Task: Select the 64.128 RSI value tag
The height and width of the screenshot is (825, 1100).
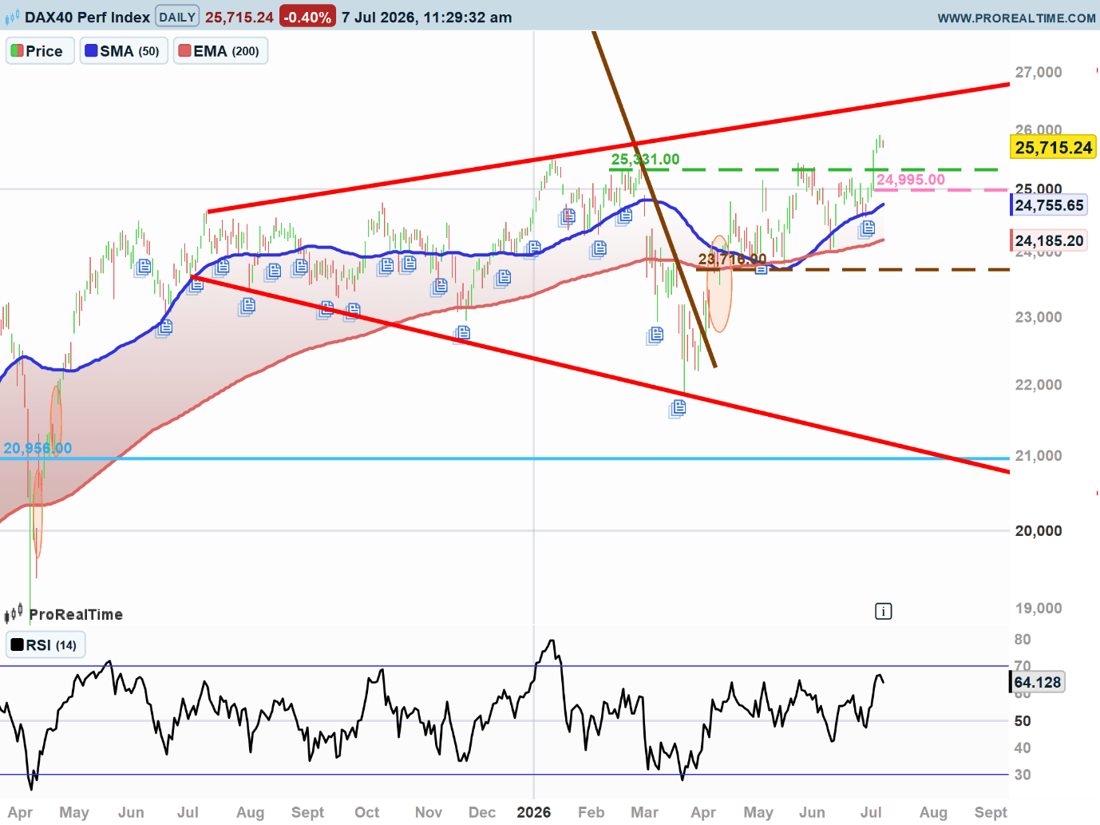Action: [1037, 682]
